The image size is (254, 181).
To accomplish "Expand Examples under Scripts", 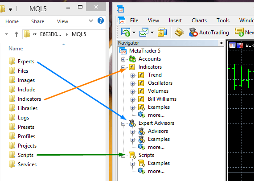I will [132, 164].
